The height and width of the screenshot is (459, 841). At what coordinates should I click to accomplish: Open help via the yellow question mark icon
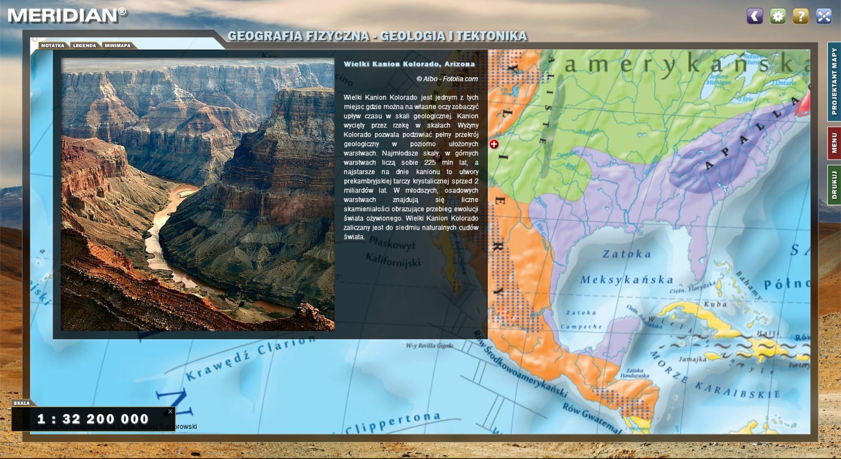[x=800, y=16]
